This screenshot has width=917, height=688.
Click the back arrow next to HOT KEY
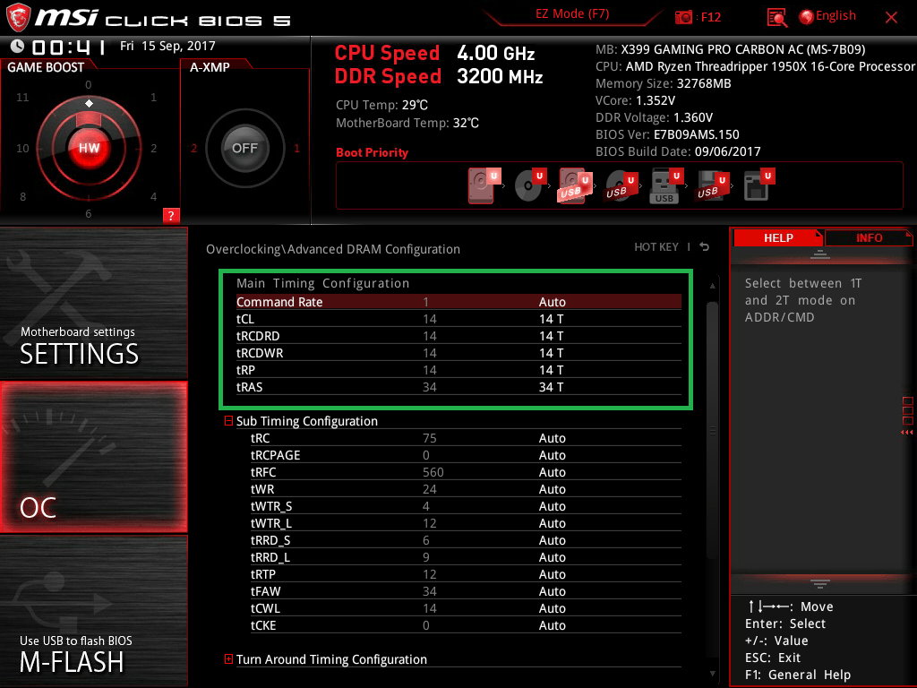coord(705,247)
